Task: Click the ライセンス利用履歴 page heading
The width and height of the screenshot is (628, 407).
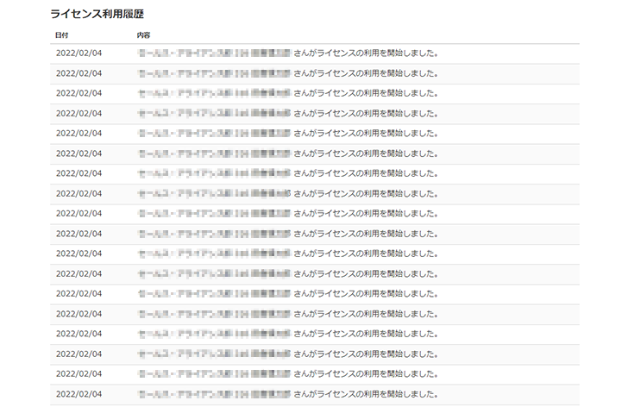Action: [x=96, y=15]
